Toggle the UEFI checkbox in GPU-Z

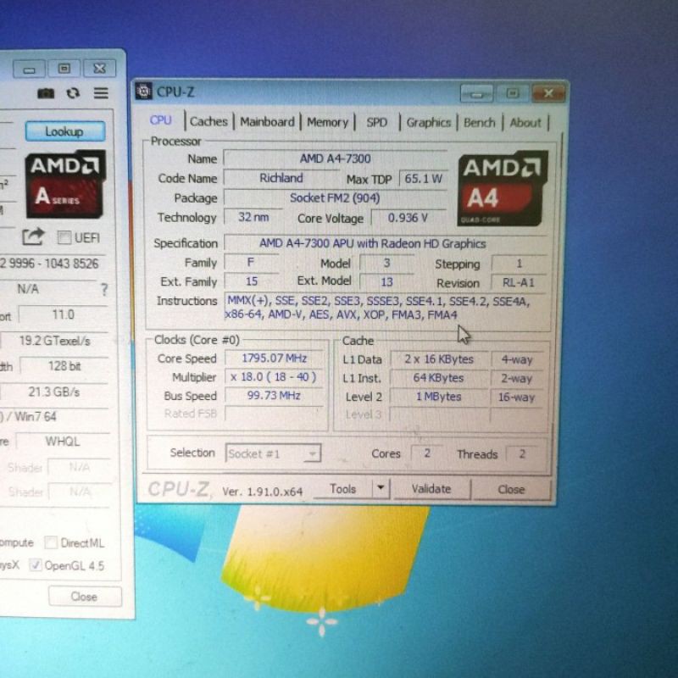[64, 237]
